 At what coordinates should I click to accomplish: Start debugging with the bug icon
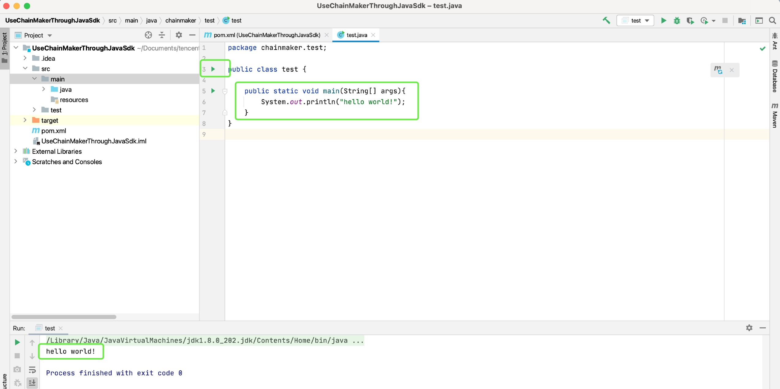coord(677,21)
